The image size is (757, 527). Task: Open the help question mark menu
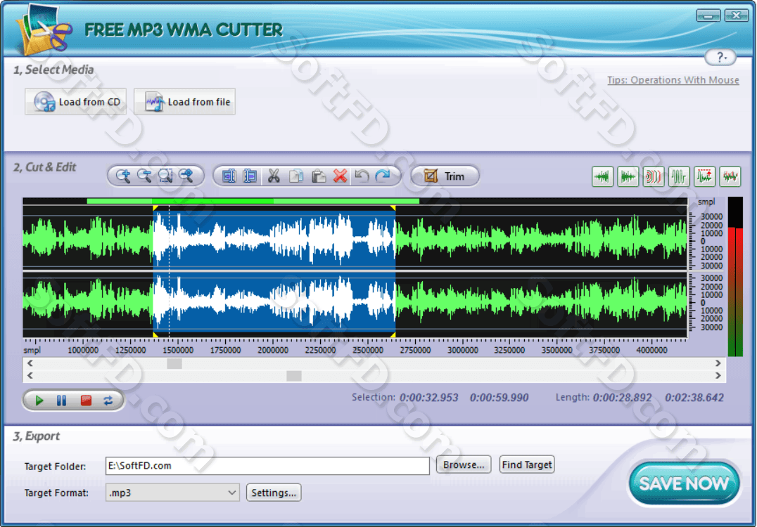[720, 58]
